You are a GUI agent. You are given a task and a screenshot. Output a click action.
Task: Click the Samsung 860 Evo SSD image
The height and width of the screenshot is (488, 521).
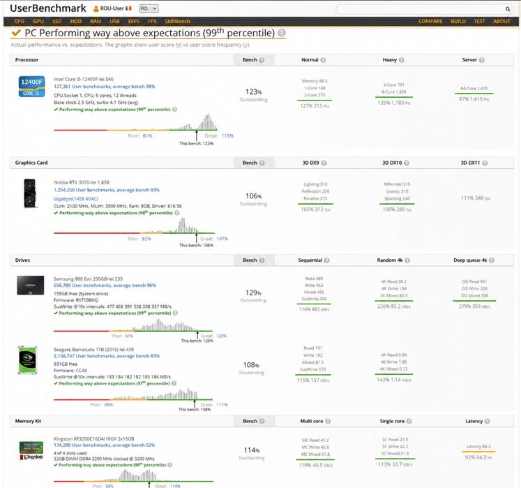point(31,285)
